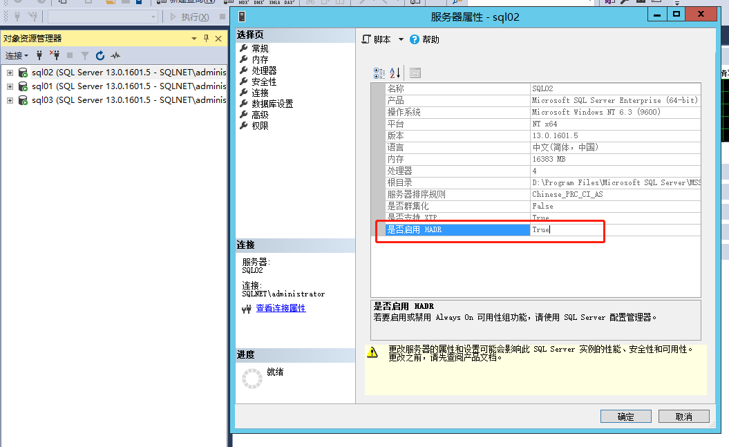Select the sql03 server row
This screenshot has height=447, width=729.
pos(129,100)
